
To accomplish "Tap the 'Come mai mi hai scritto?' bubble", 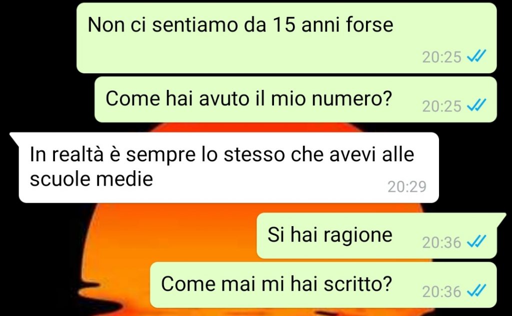I will point(323,285).
